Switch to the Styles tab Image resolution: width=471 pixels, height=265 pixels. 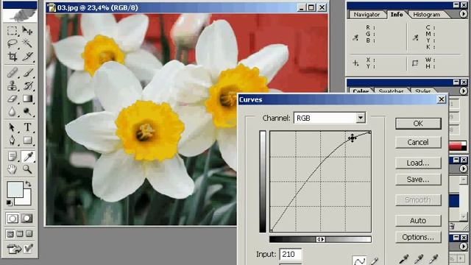[422, 91]
